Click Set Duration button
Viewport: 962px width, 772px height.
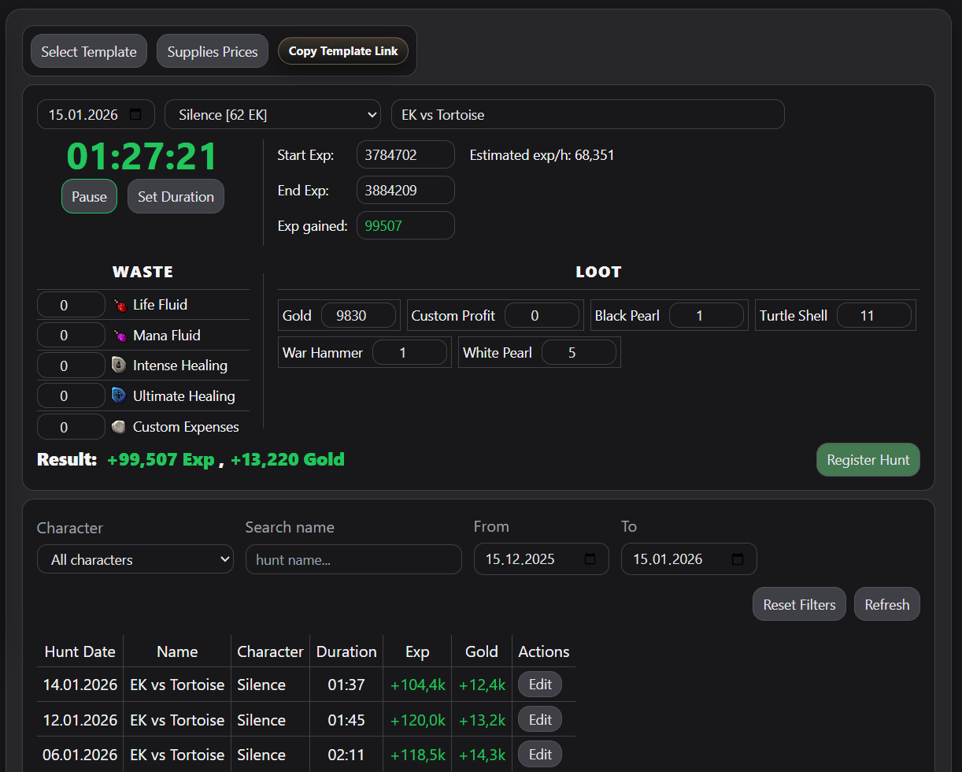tap(176, 197)
